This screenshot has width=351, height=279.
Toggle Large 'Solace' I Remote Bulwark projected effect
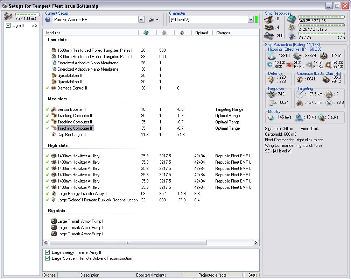(x=47, y=258)
